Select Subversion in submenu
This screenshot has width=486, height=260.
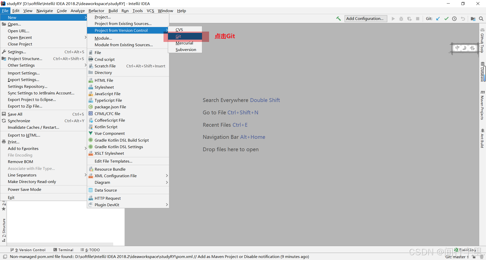tap(185, 50)
